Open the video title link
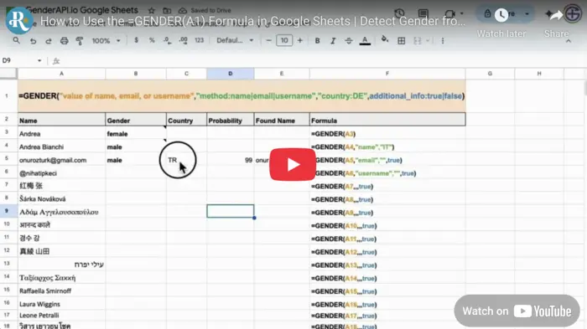The width and height of the screenshot is (587, 329). tap(253, 21)
